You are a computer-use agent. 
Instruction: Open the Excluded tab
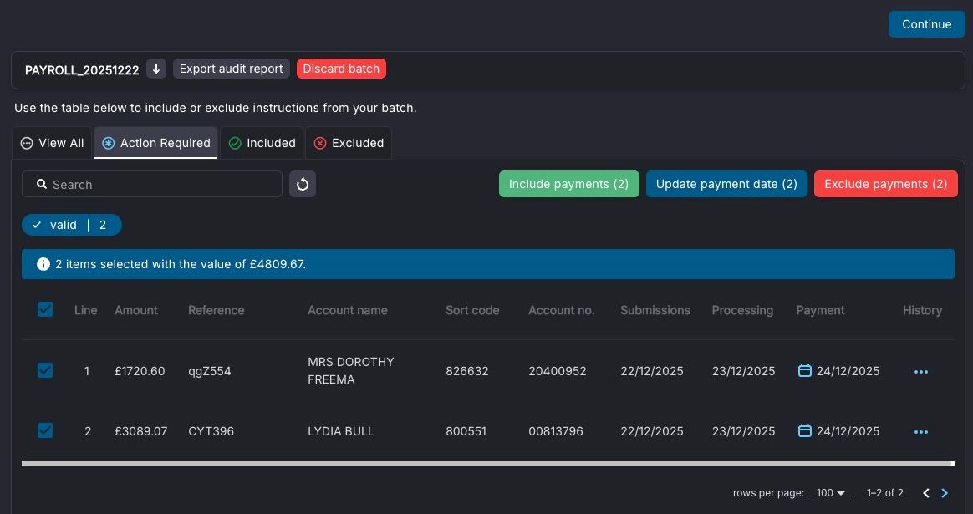(348, 143)
